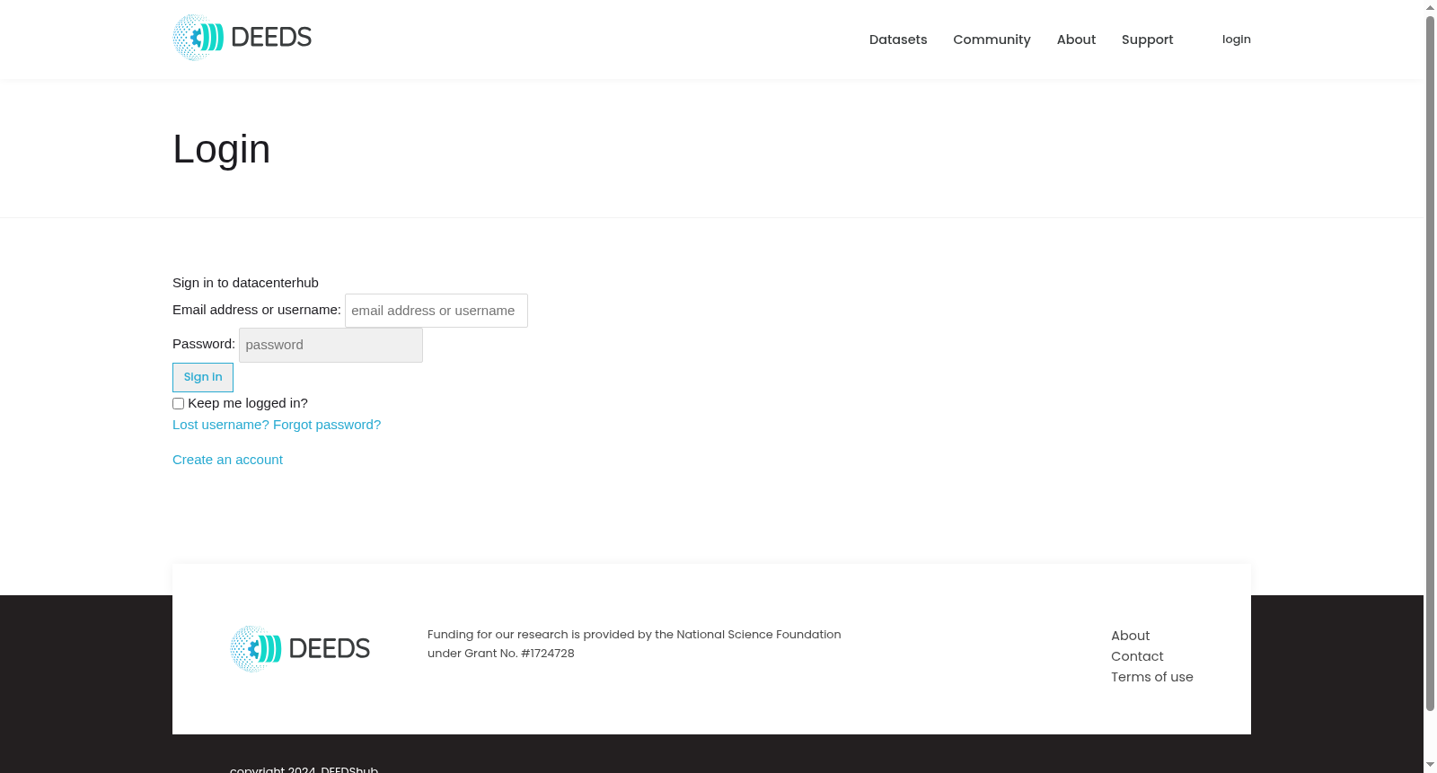Open the Datasets menu
Viewport: 1437px width, 773px height.
tap(898, 40)
